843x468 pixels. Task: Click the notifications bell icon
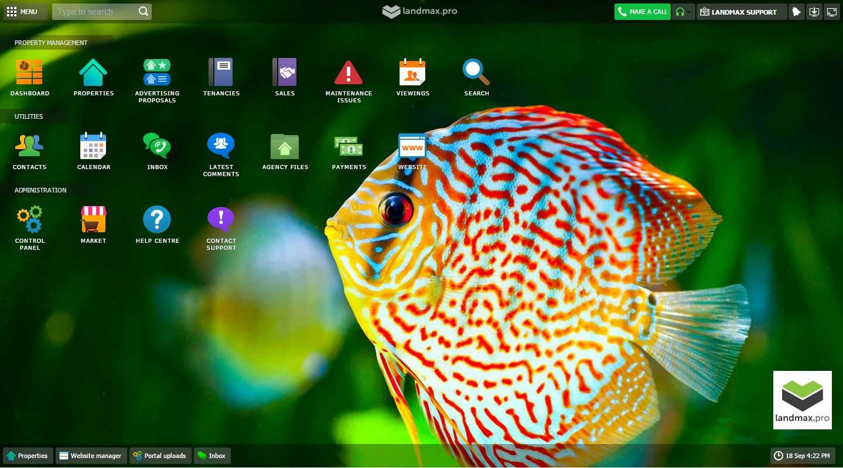(796, 12)
